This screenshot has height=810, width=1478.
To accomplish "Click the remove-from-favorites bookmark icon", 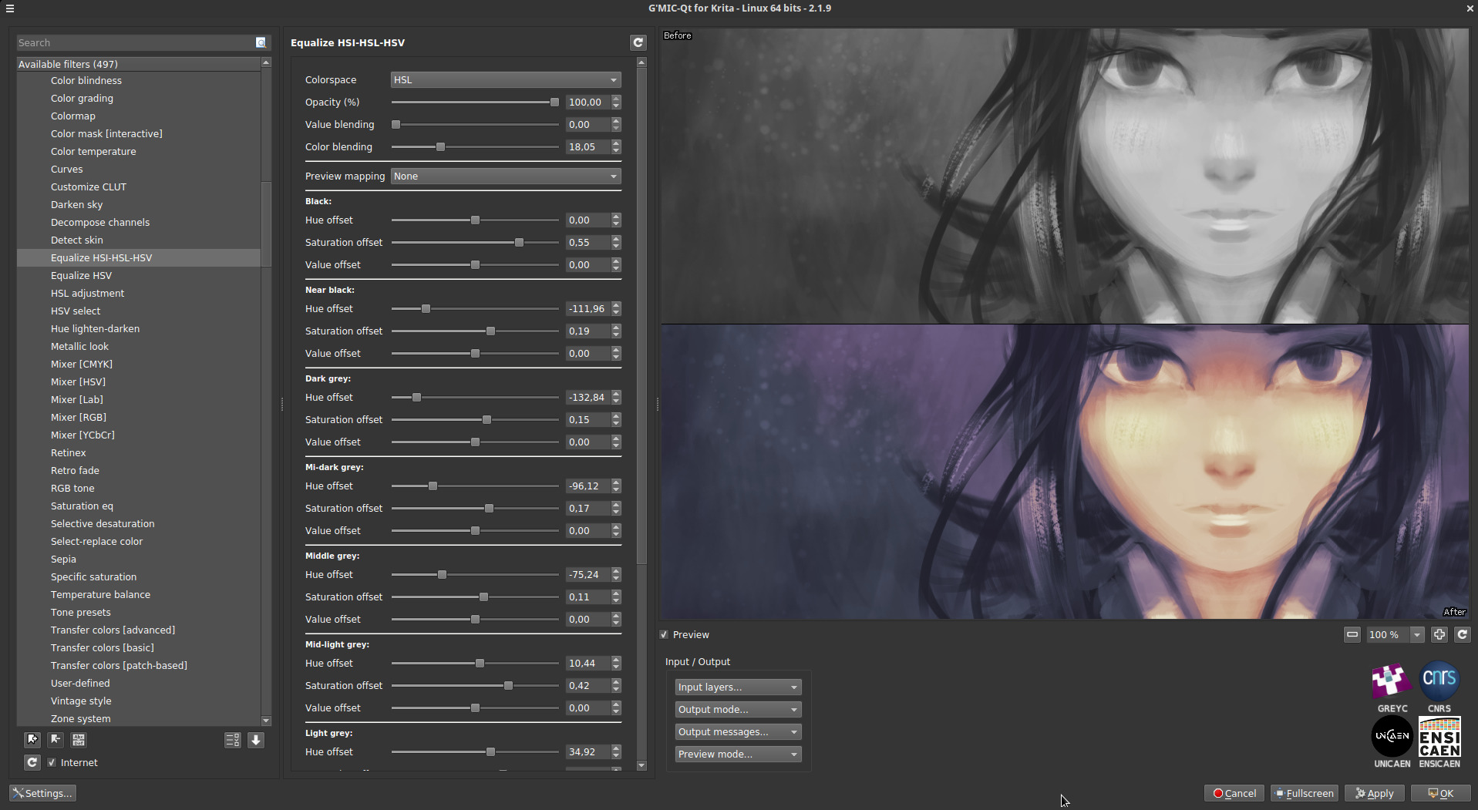I will coord(56,740).
